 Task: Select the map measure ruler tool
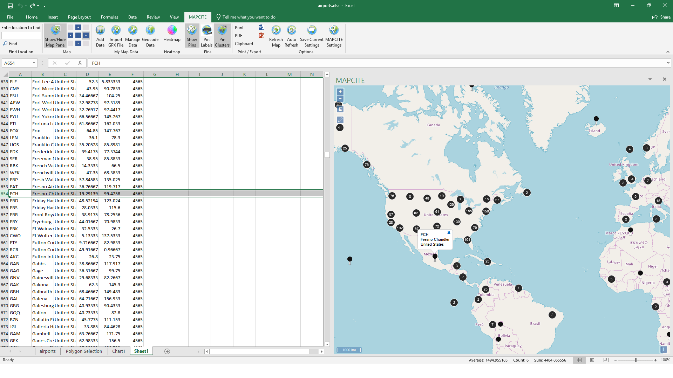340,120
